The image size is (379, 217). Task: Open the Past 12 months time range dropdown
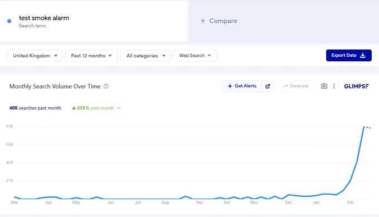coord(91,56)
